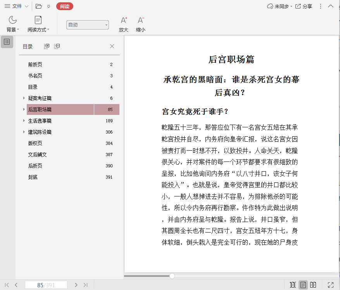Click the expand-all icon in the 目录 header
Image resolution: width=340 pixels, height=290 pixels.
point(47,46)
